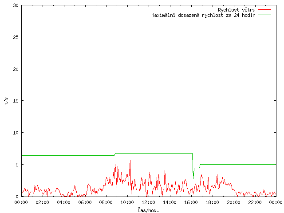Click the green legend line sample
Image resolution: width=284 pixels, height=213 pixels.
(x=264, y=15)
